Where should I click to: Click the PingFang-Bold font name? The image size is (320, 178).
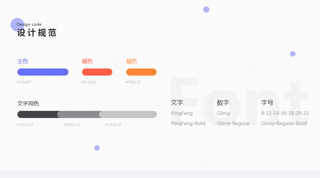click(x=188, y=123)
